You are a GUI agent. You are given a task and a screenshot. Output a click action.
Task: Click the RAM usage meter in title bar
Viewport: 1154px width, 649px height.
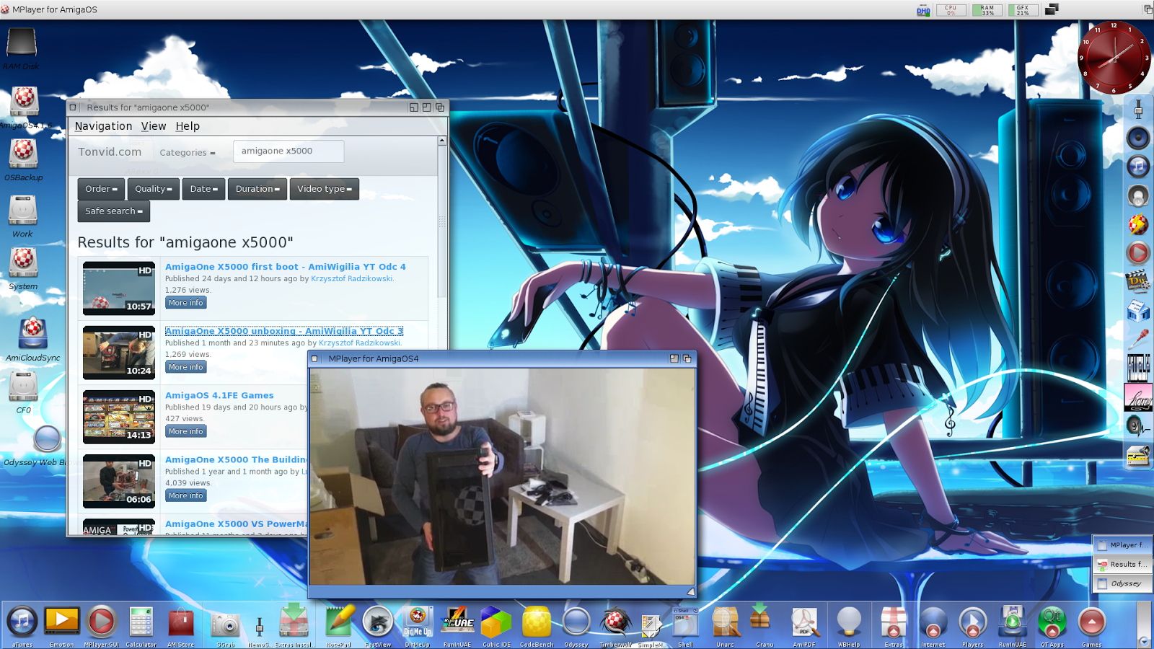pyautogui.click(x=987, y=10)
